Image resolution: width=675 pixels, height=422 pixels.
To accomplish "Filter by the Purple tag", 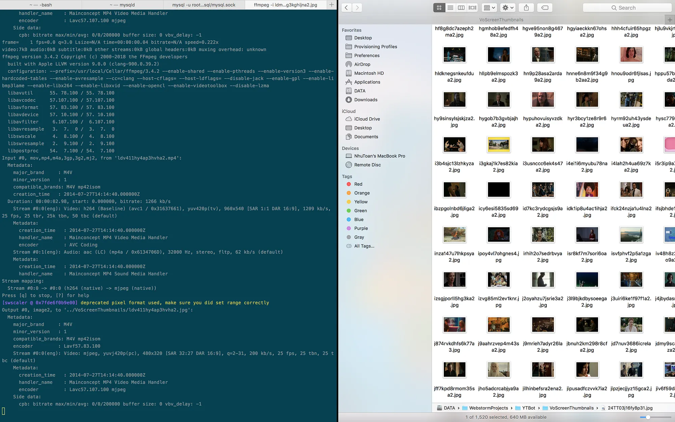I will pyautogui.click(x=361, y=228).
